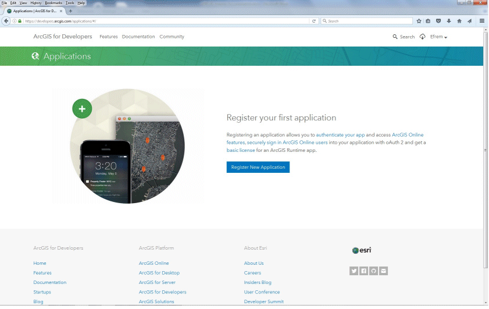The height and width of the screenshot is (309, 489).
Task: Bookmark this page with star icon
Action: 419,21
